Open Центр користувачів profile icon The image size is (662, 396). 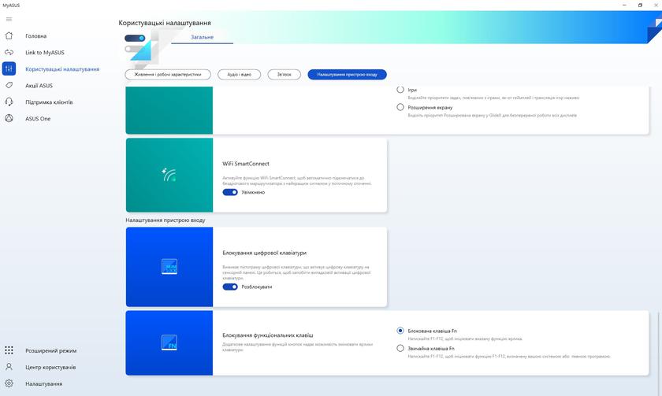coord(9,367)
